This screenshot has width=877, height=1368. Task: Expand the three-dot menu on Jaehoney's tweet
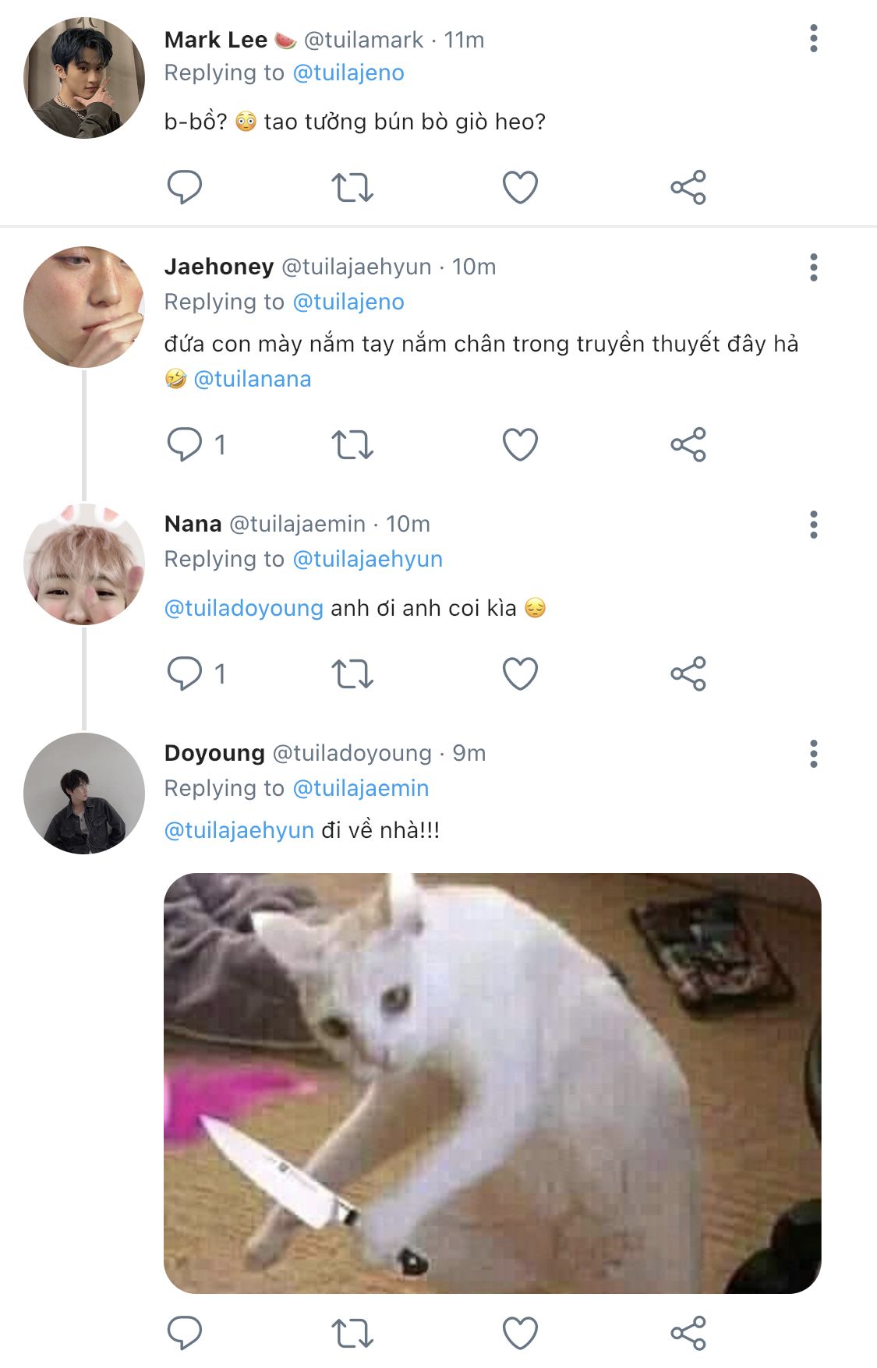click(814, 267)
